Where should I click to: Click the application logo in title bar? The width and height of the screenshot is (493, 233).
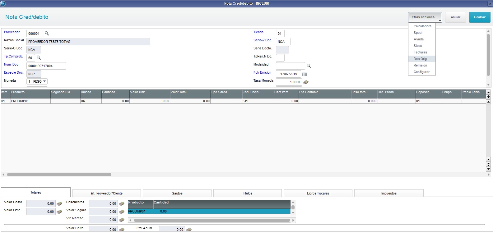point(3,3)
